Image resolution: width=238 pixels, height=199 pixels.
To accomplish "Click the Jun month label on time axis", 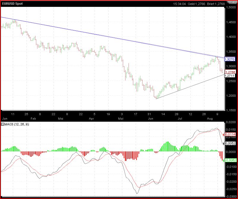I will pos(151,118).
